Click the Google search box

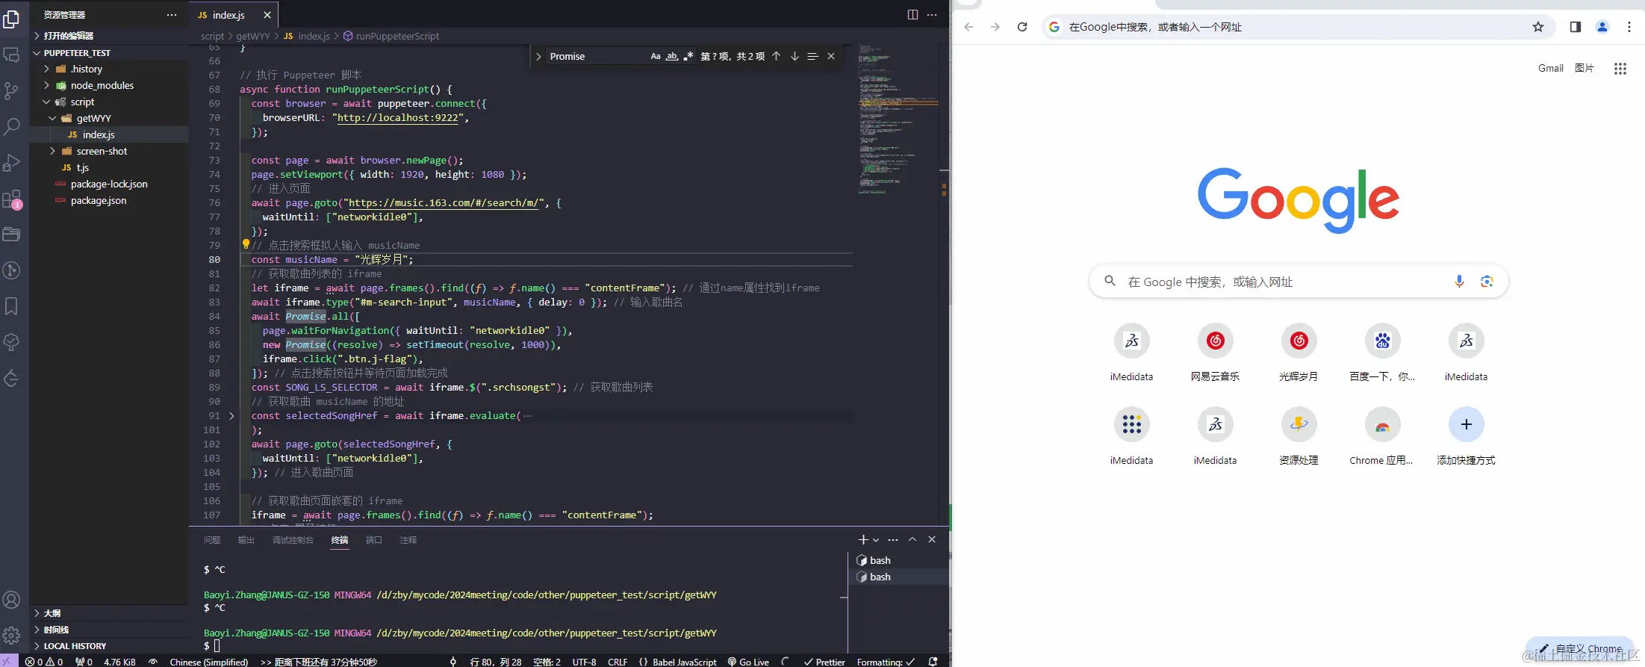coord(1299,282)
